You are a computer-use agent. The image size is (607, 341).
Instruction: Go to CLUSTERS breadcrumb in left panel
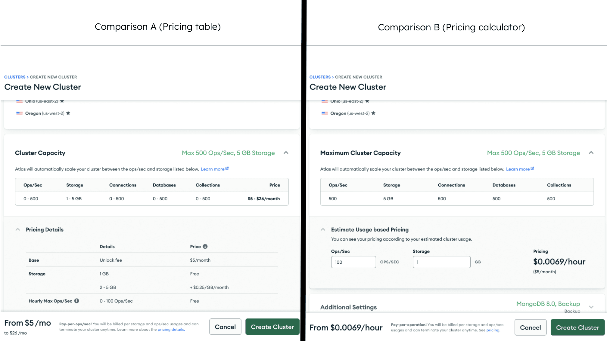(x=15, y=77)
